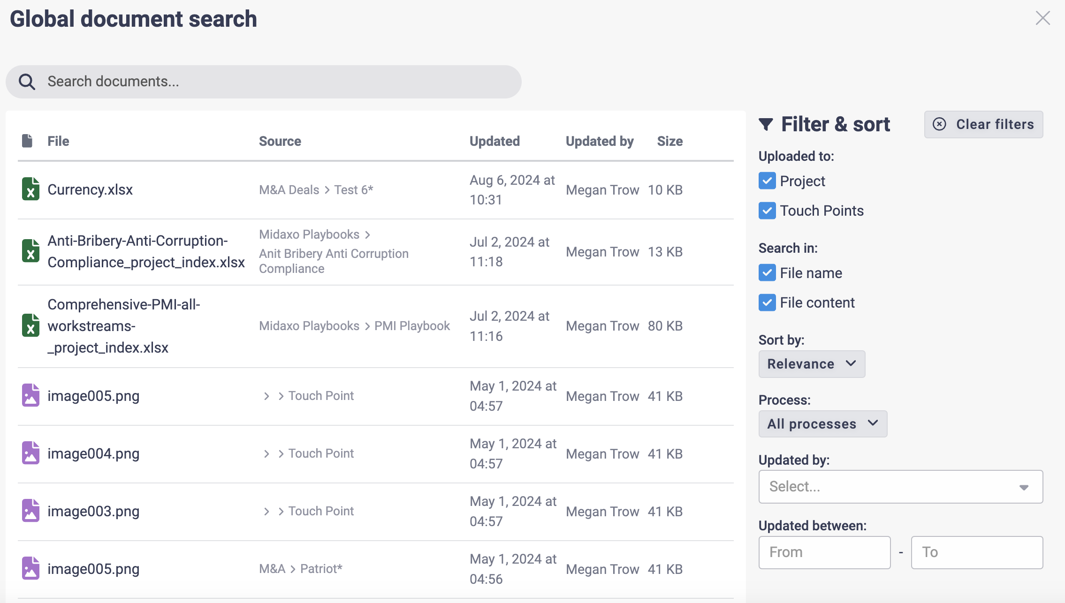
Task: Click Touch Point source of image003.png
Action: 321,511
